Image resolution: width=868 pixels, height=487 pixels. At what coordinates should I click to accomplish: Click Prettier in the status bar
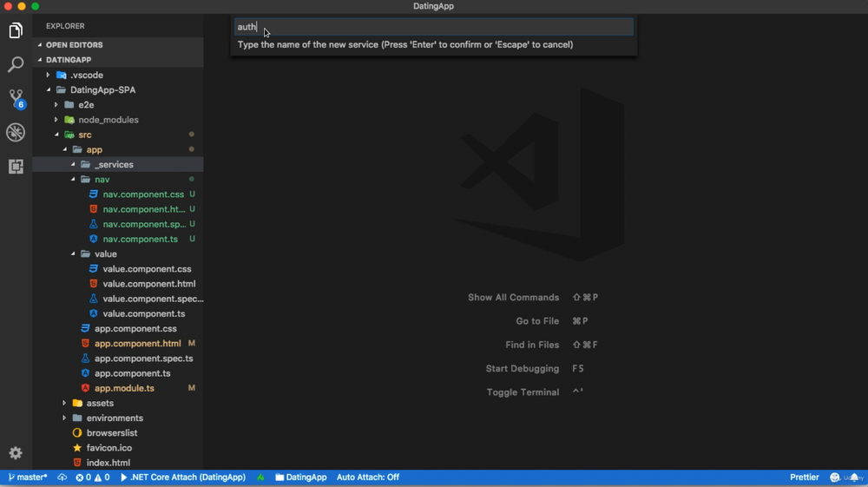click(805, 477)
